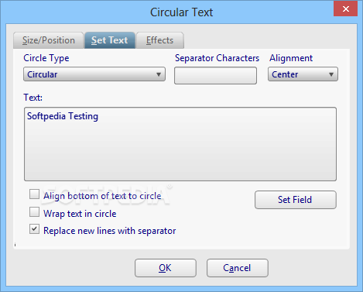Confirm the dialog with OK
Screen dimensions: 363x292
point(166,268)
